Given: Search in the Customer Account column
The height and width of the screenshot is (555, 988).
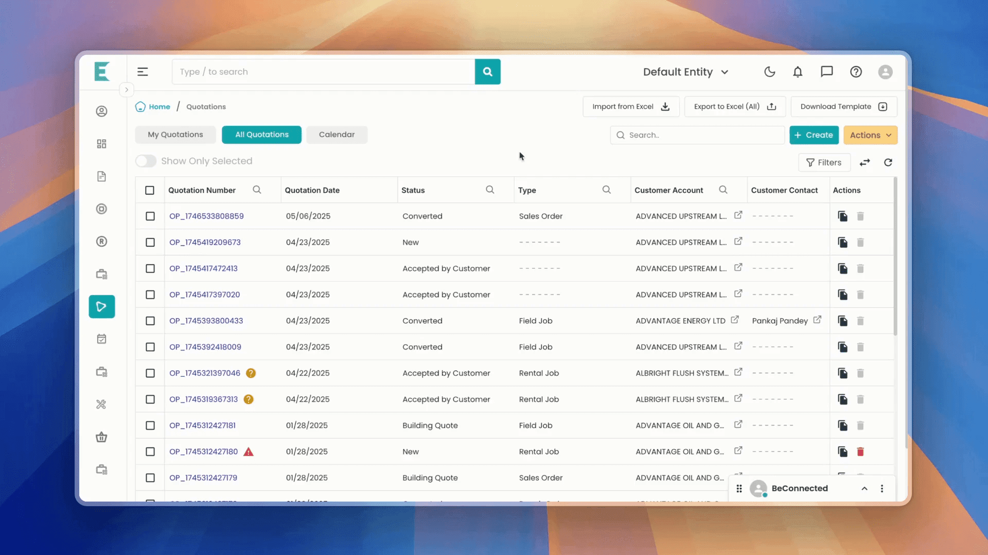Looking at the screenshot, I should pyautogui.click(x=723, y=190).
